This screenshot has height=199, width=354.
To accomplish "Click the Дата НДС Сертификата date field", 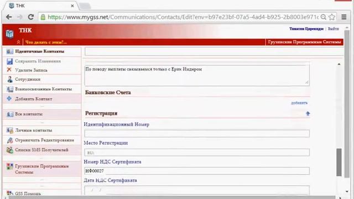I will coord(197,190).
